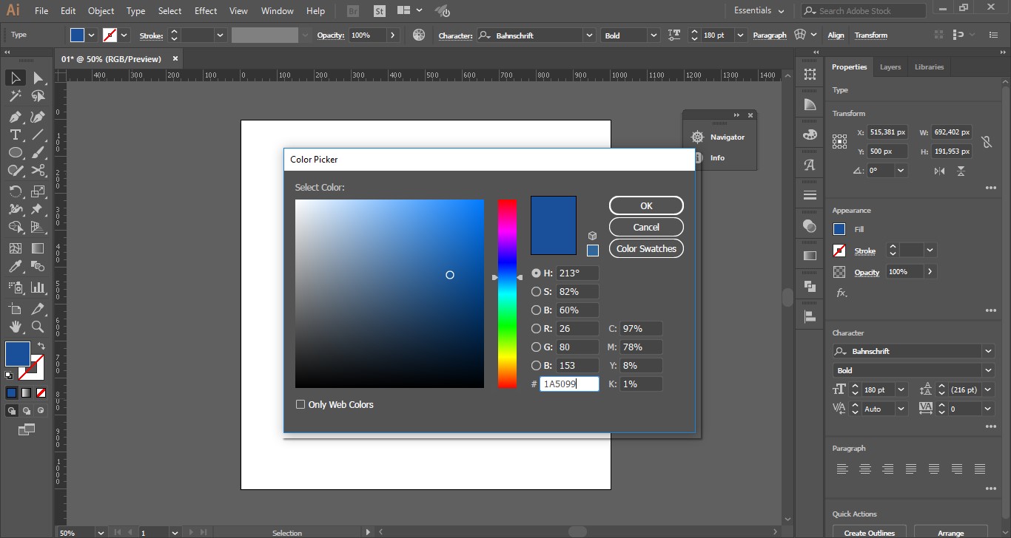
Task: Open the Bold font style dropdown in Properties
Action: pos(988,370)
